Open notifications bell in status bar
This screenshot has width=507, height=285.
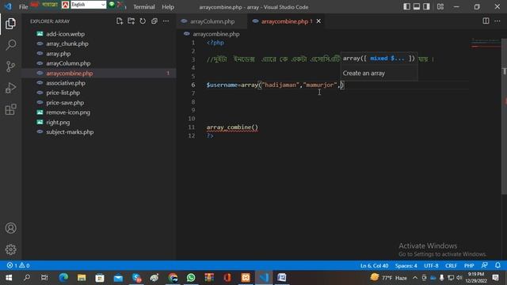497,265
